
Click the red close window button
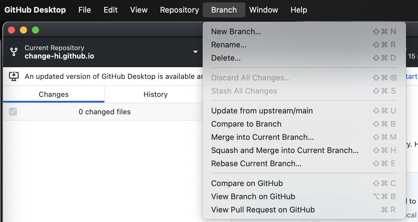click(11, 30)
